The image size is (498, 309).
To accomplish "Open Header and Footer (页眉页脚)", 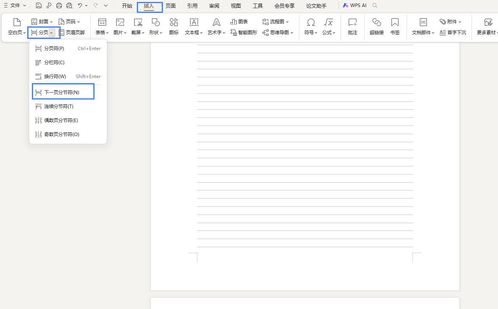I will [x=72, y=33].
